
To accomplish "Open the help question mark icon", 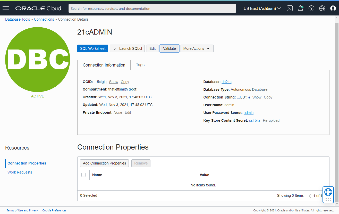I will pos(311,9).
